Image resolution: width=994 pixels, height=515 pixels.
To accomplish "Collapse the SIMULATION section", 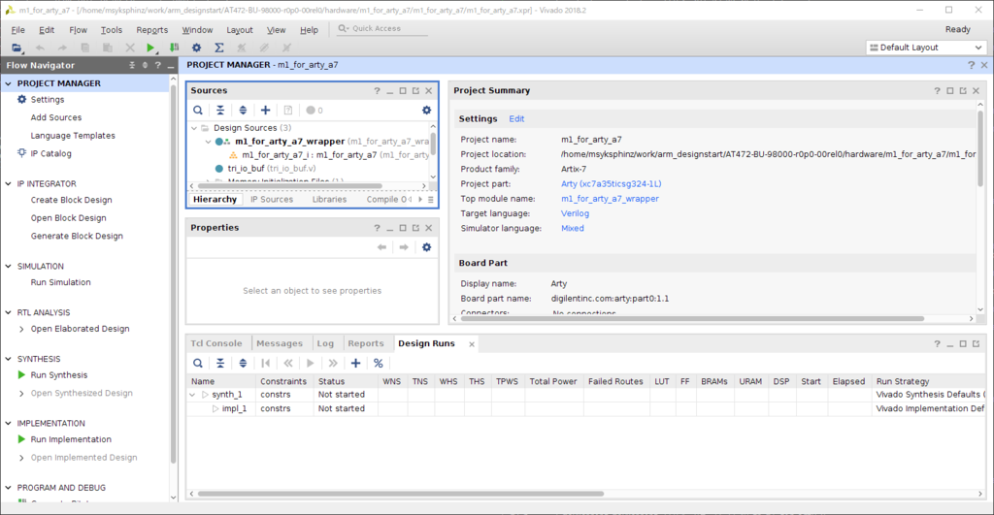I will coord(8,266).
